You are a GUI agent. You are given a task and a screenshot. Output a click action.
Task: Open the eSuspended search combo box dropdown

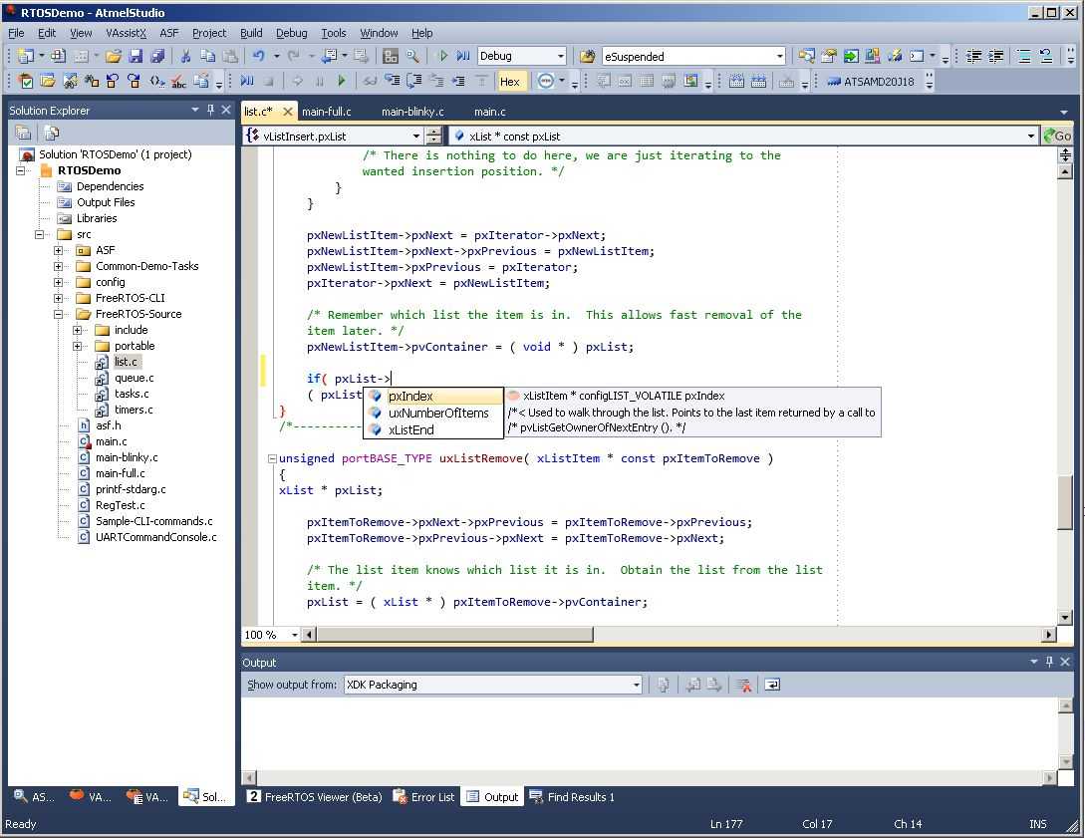pos(780,56)
